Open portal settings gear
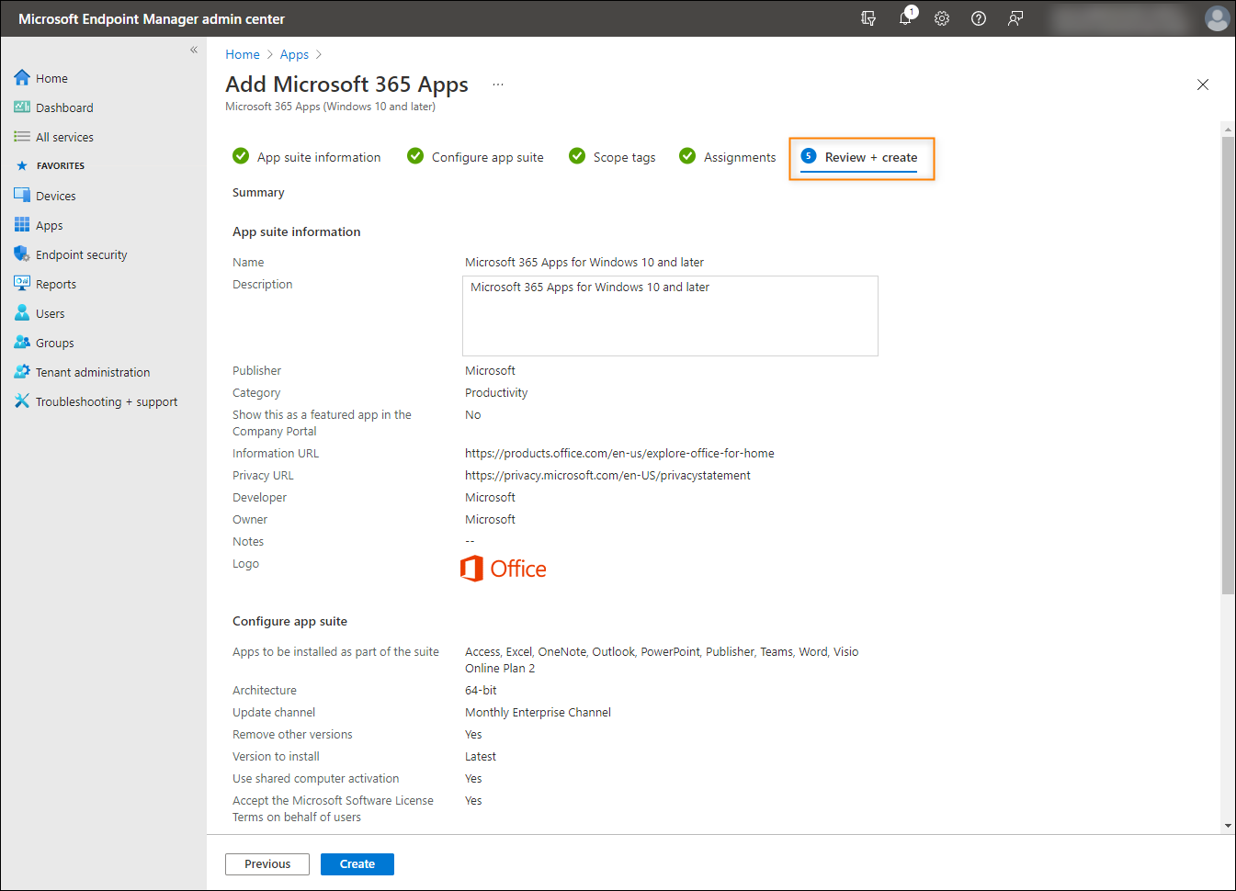 [x=942, y=18]
